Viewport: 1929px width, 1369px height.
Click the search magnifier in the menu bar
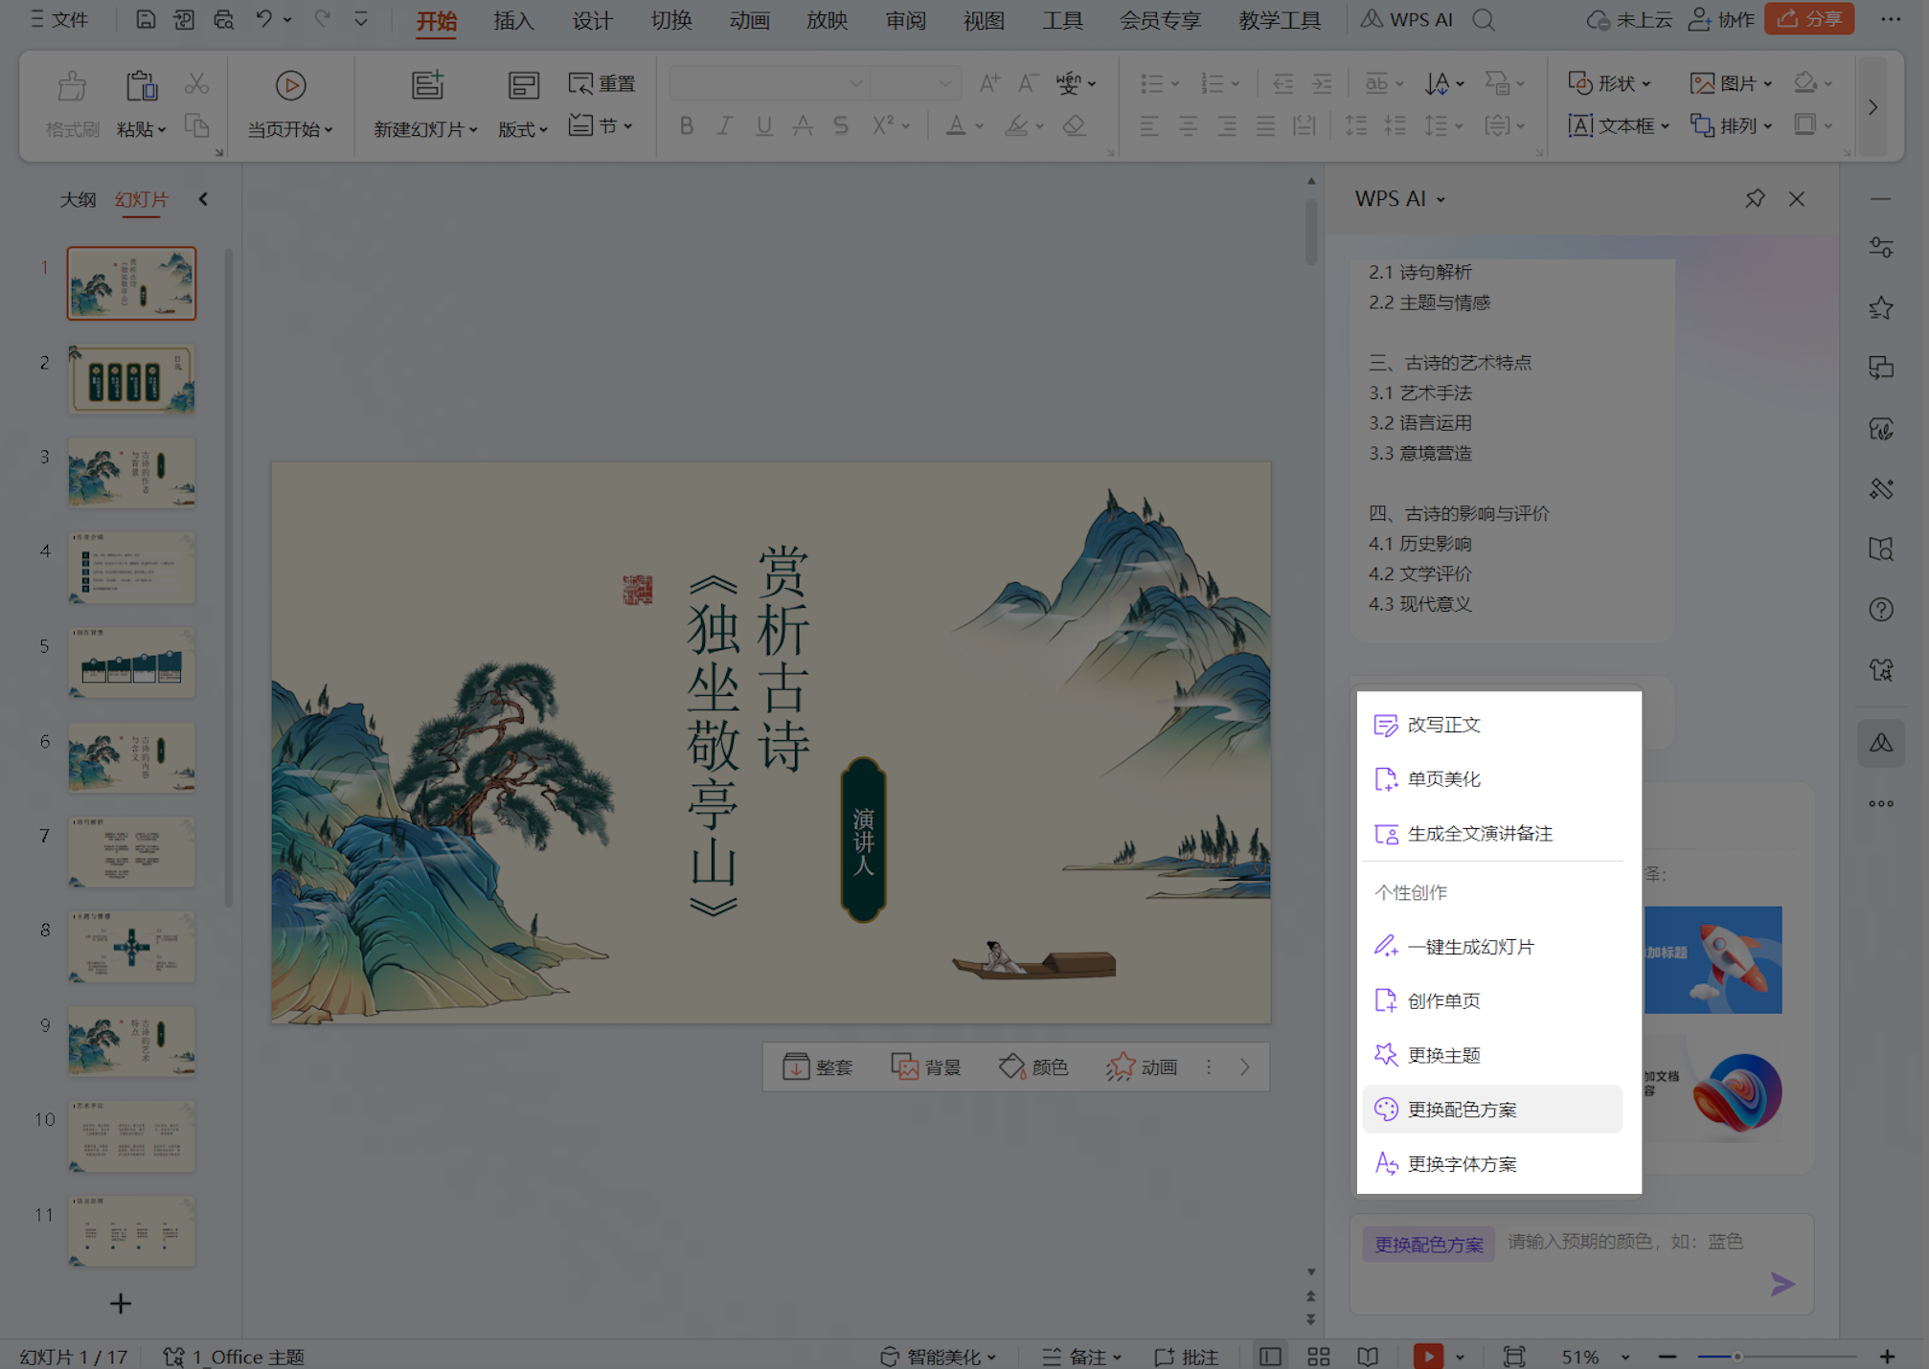[1483, 20]
